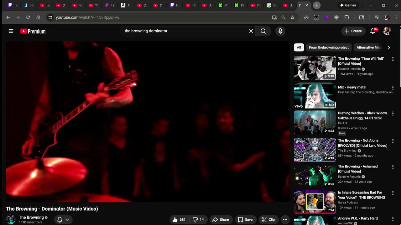Switch to YouTube 'Re' tab
Image resolution: width=401 pixels, height=225 pixels.
click(x=45, y=5)
